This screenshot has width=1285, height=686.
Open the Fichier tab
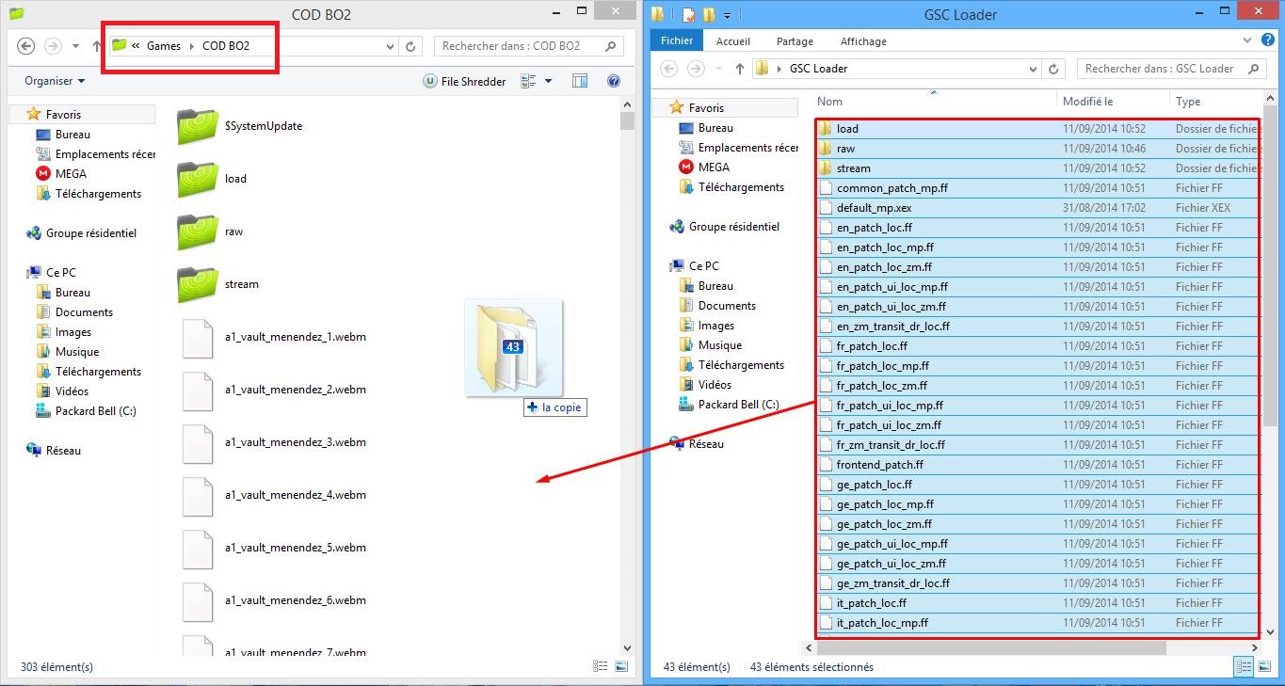(x=676, y=41)
